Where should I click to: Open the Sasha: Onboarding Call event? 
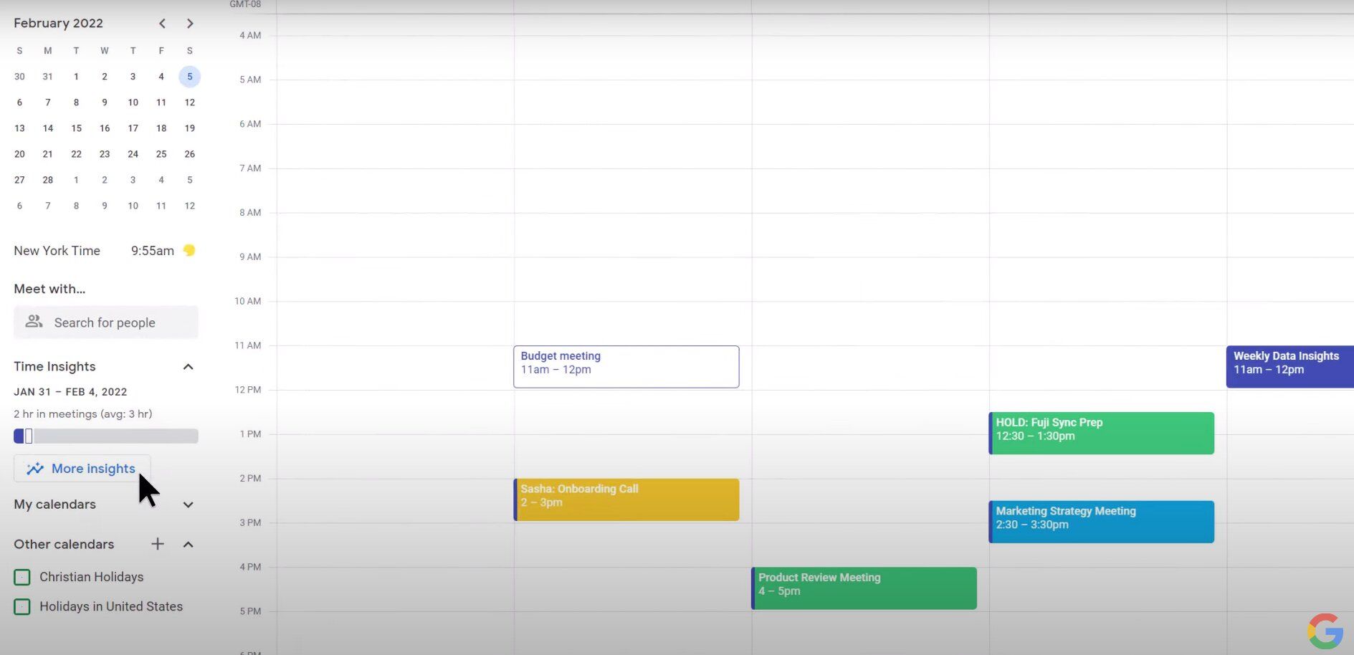[x=626, y=499]
